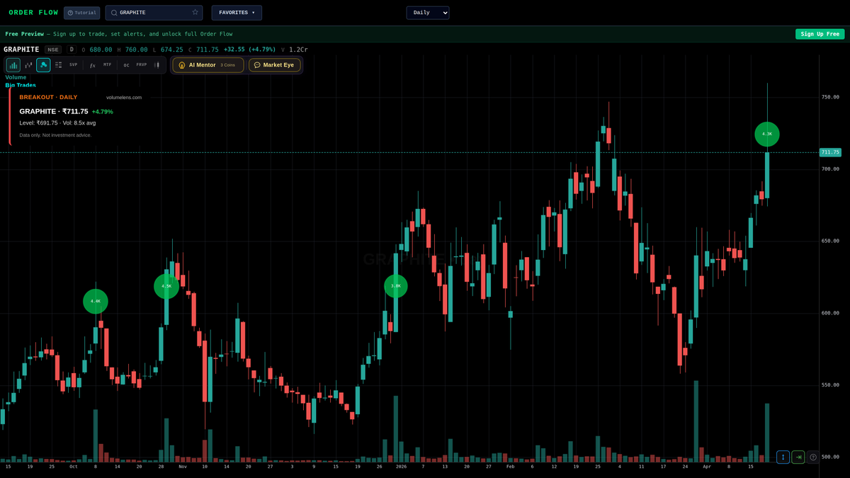
Task: Select the Big Trades bubble icon
Action: click(x=42, y=64)
